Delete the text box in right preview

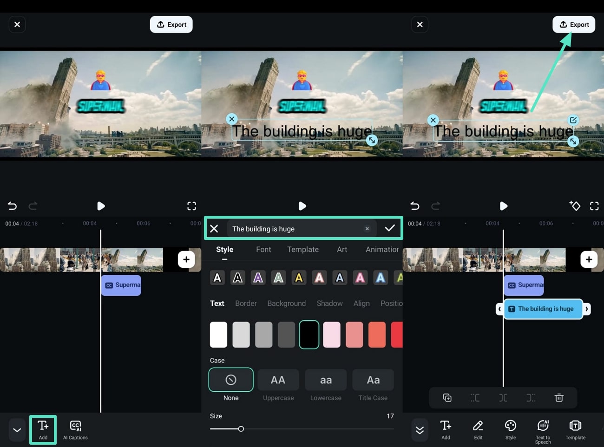pyautogui.click(x=433, y=120)
